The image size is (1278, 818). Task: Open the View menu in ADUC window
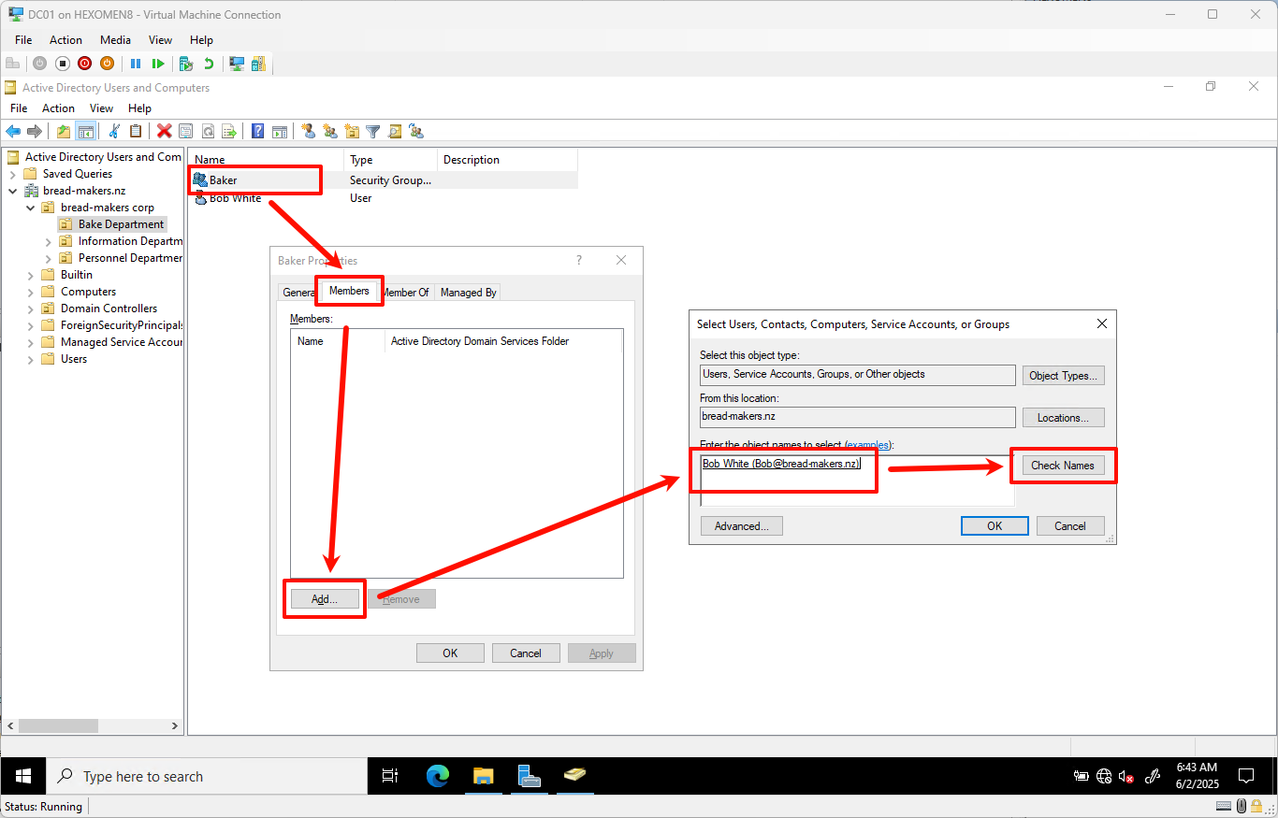pos(101,108)
